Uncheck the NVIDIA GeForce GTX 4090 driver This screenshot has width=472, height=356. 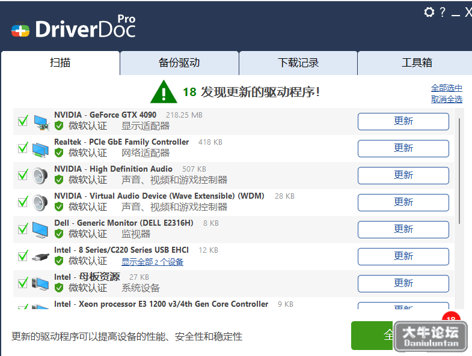point(23,121)
